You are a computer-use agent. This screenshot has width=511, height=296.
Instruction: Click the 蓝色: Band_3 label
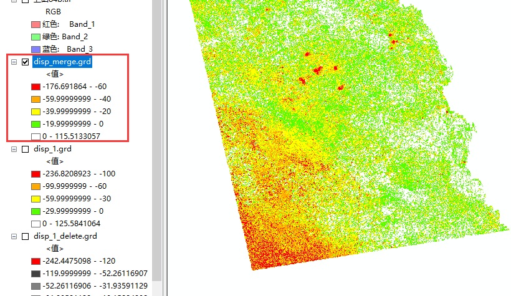(67, 49)
